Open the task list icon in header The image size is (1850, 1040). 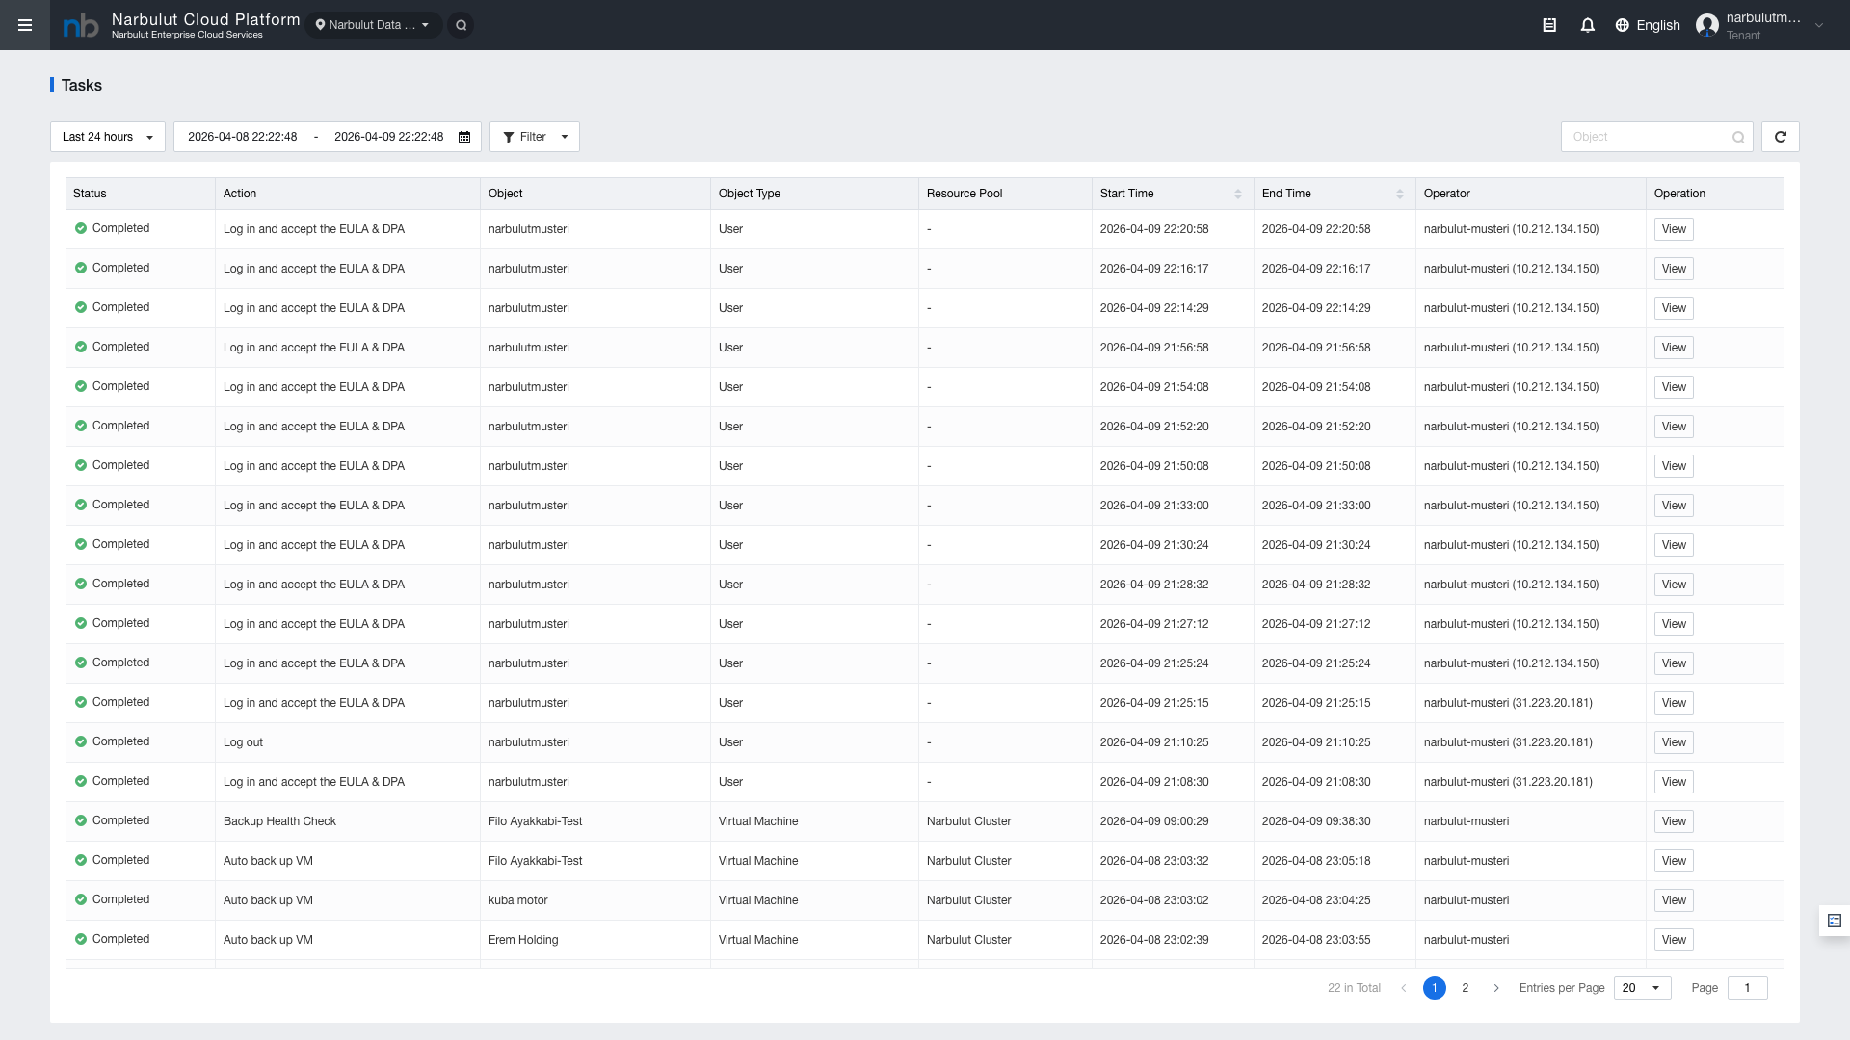tap(1549, 25)
